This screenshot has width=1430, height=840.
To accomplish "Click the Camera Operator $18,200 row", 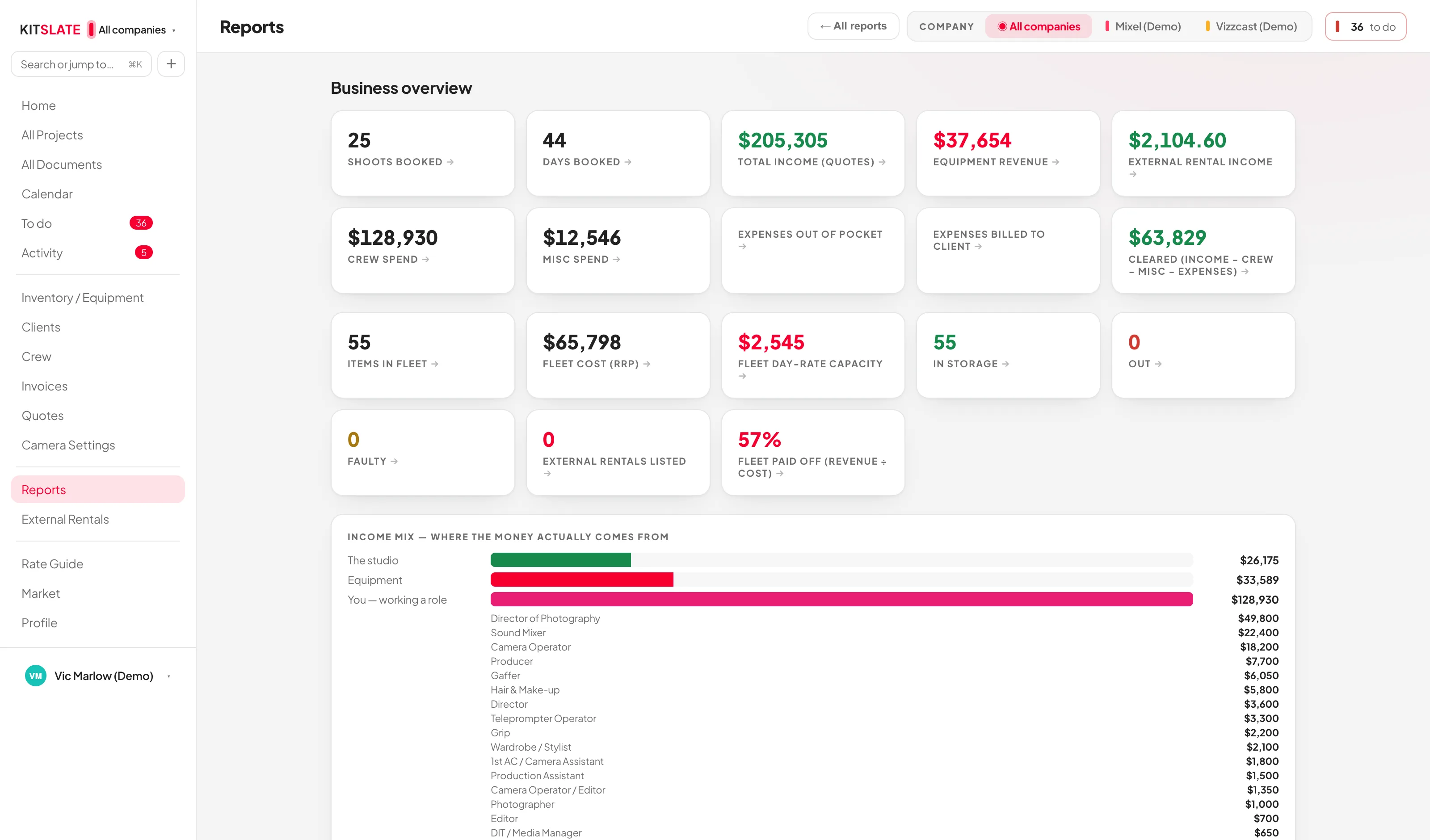I will (x=885, y=647).
